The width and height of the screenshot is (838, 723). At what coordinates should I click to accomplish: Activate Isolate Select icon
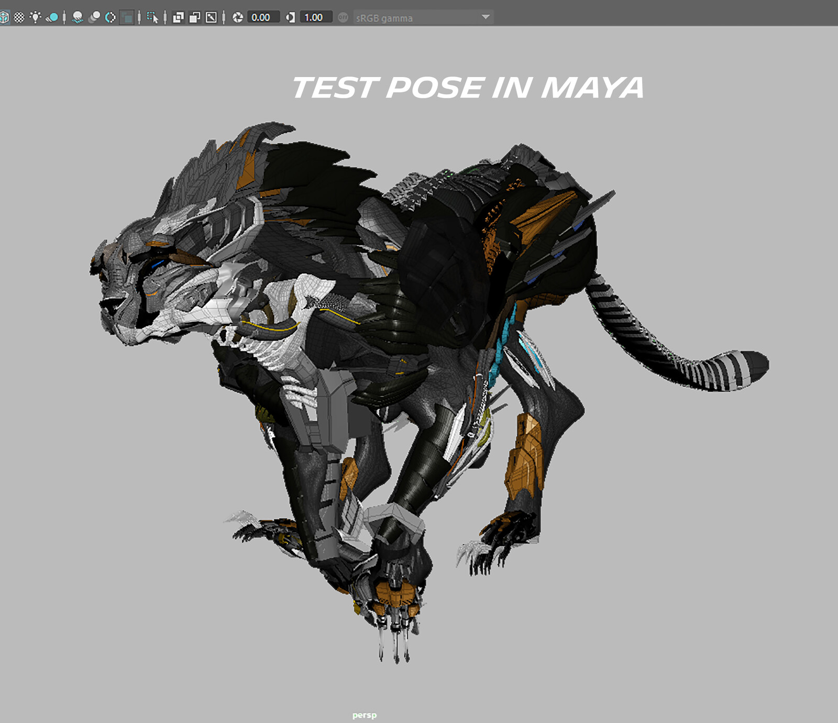[x=152, y=17]
